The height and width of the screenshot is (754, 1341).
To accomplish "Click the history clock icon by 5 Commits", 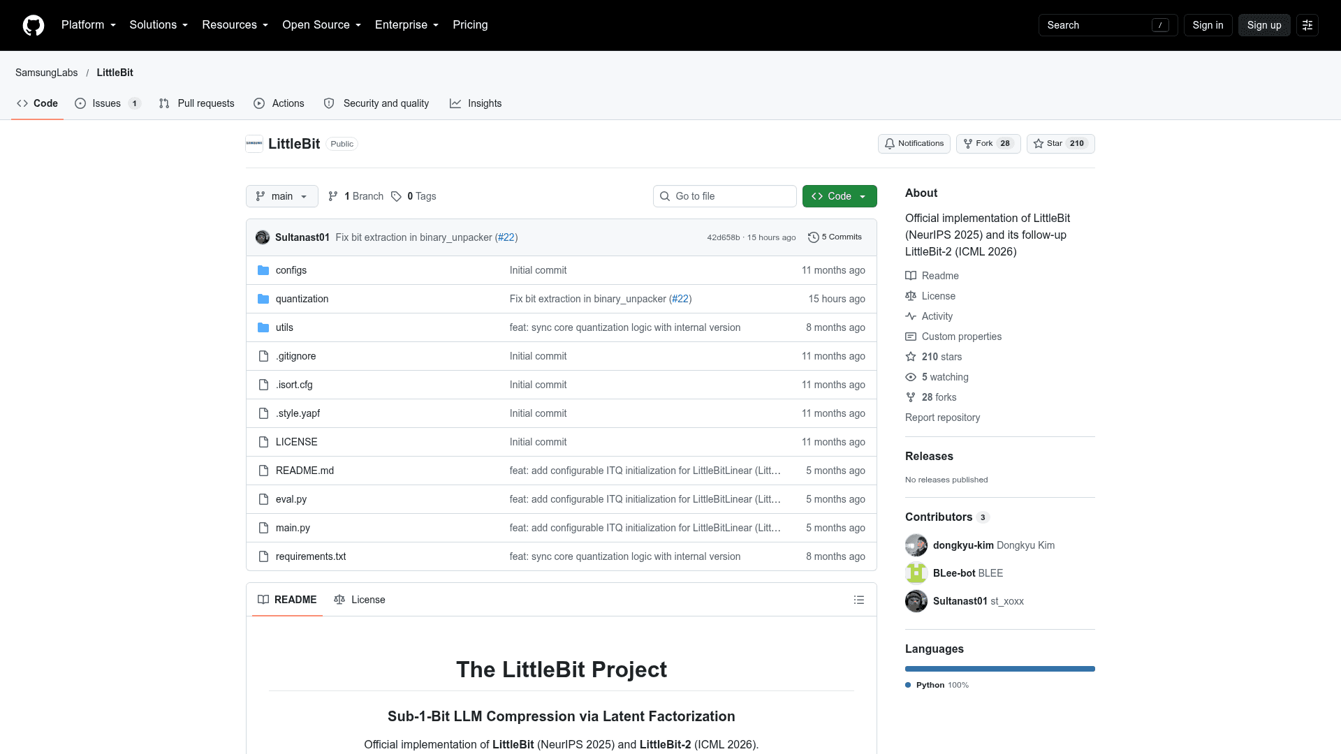I will pyautogui.click(x=813, y=237).
